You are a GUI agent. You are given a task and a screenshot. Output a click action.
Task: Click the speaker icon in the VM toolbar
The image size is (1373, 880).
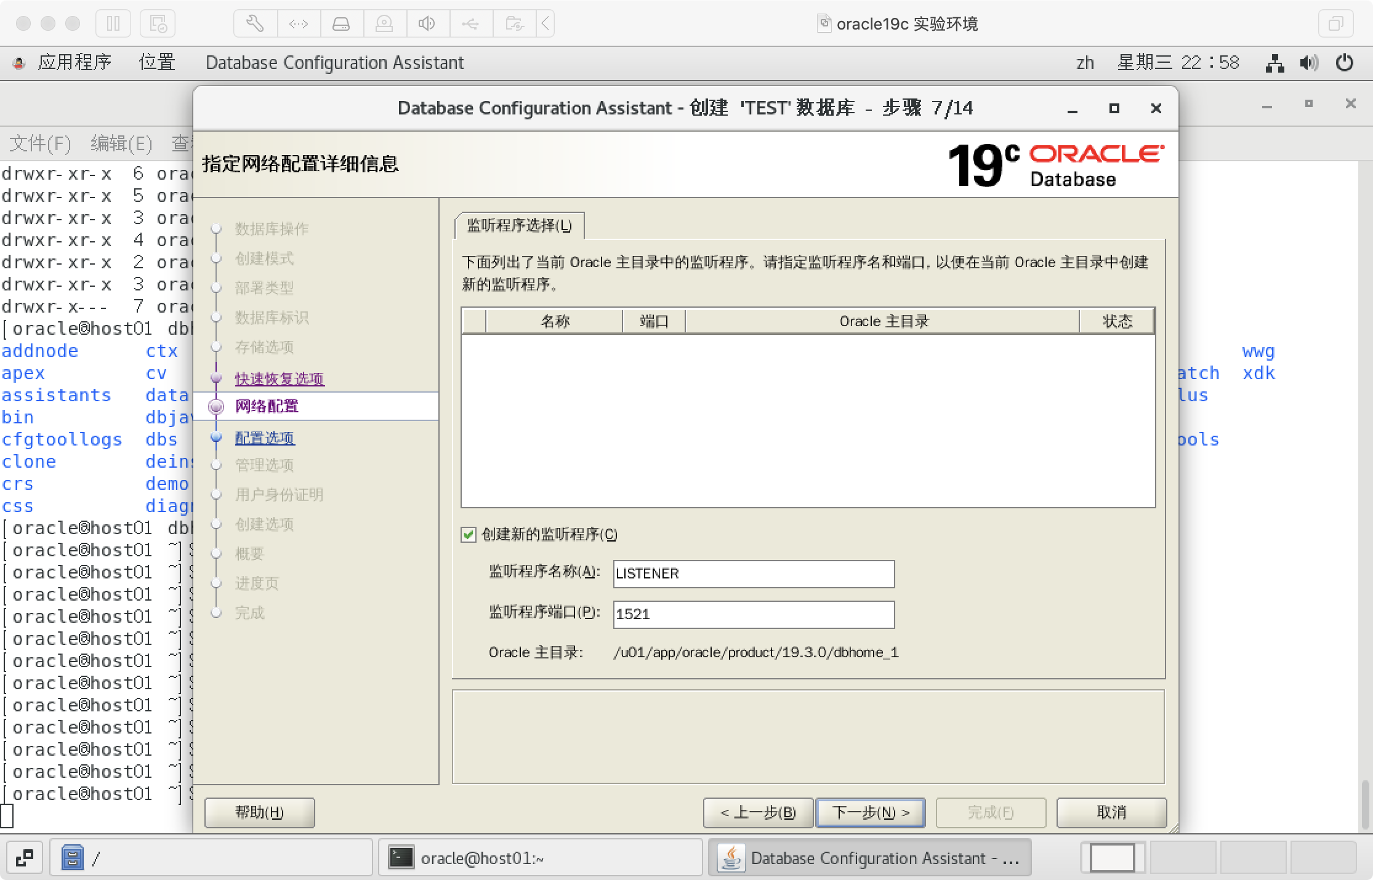[x=427, y=23]
